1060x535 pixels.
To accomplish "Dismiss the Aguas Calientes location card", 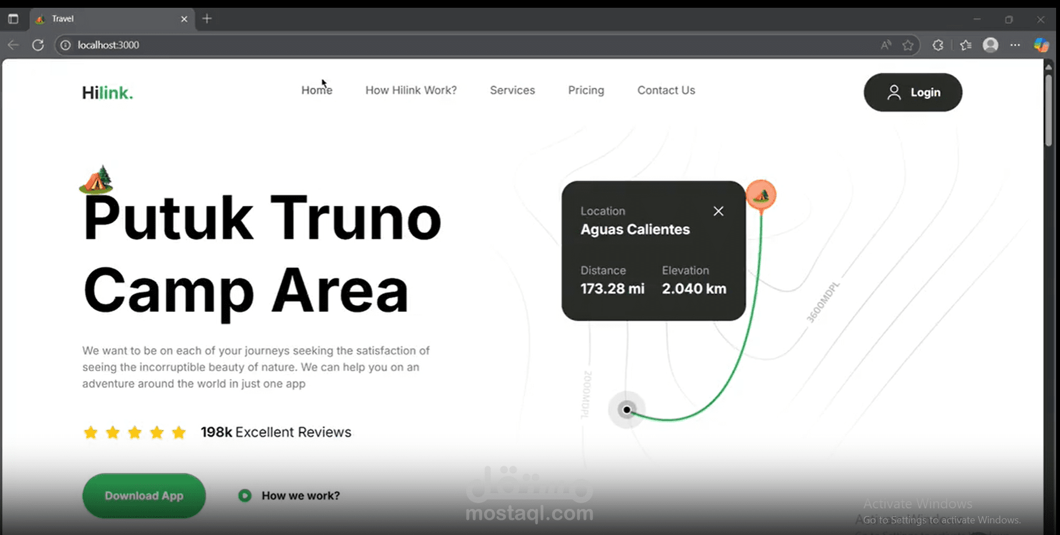I will pyautogui.click(x=718, y=211).
